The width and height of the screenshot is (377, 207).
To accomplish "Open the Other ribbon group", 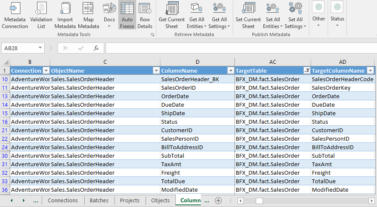I will coord(319,14).
